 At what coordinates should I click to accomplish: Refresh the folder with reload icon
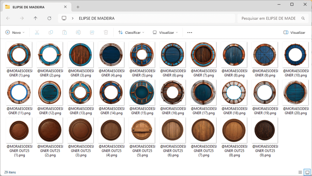49,18
